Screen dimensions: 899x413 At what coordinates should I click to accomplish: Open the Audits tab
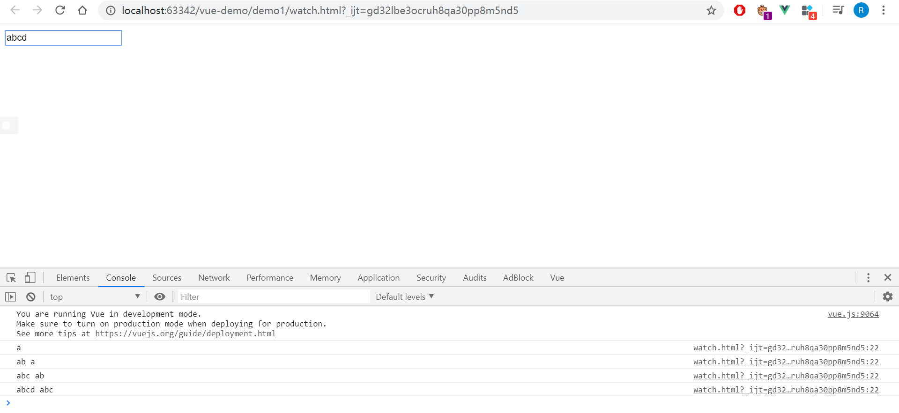click(x=475, y=278)
